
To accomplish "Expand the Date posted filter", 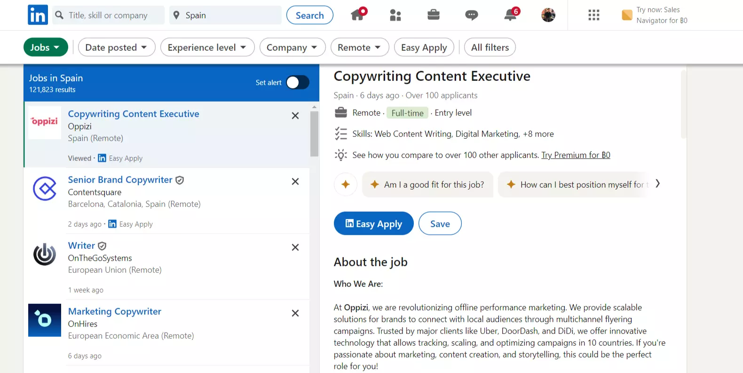I will coord(117,47).
